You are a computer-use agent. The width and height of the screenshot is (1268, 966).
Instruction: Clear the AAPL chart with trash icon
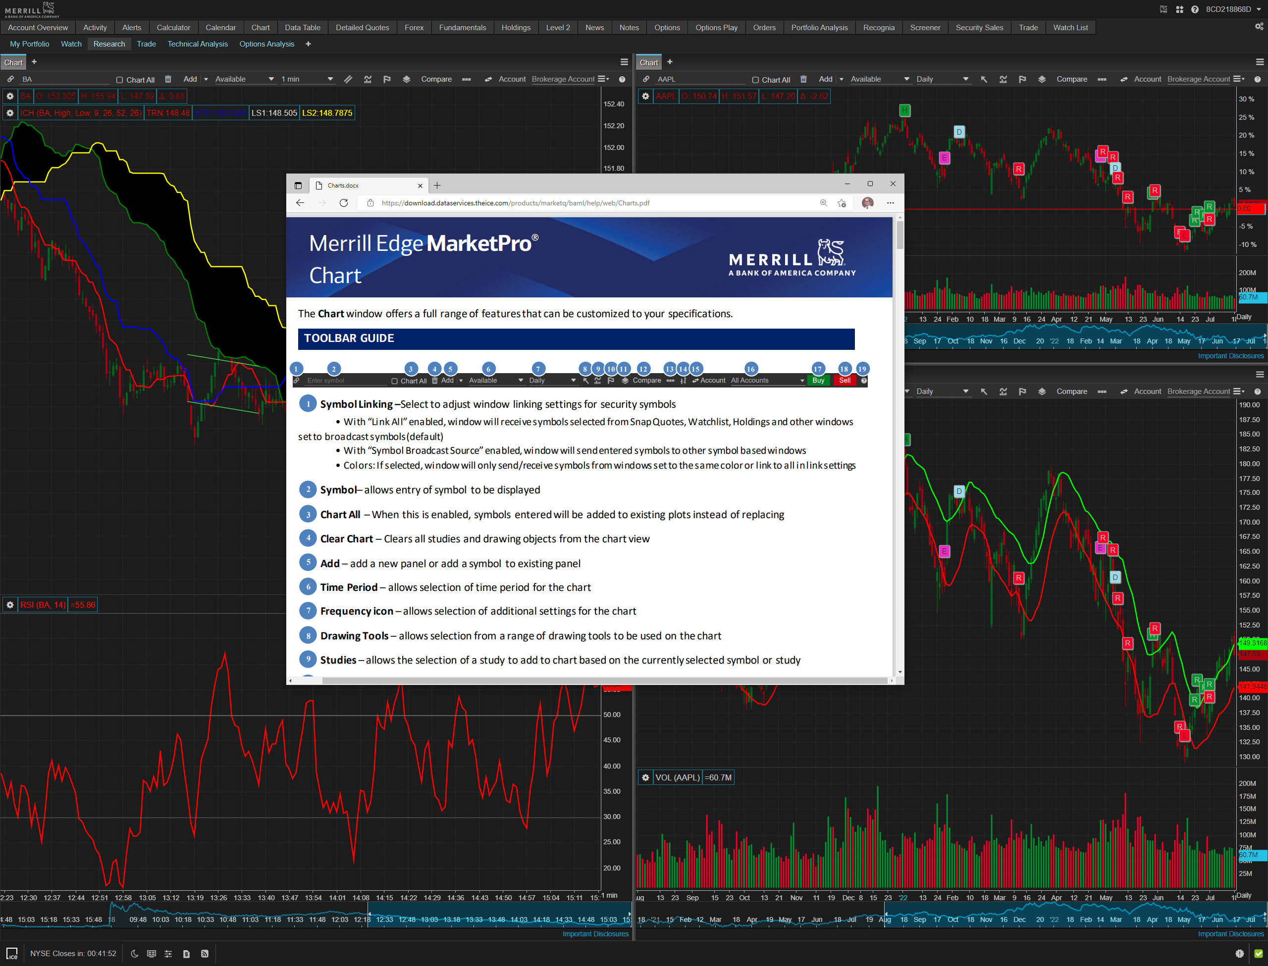pos(803,79)
